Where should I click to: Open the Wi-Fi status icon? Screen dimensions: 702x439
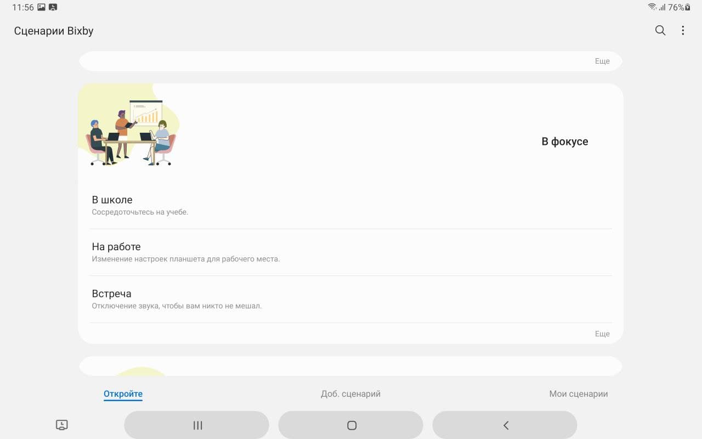point(652,7)
